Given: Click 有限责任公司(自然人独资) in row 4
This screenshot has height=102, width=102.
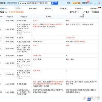Looking at the screenshot, I should coord(75,41).
